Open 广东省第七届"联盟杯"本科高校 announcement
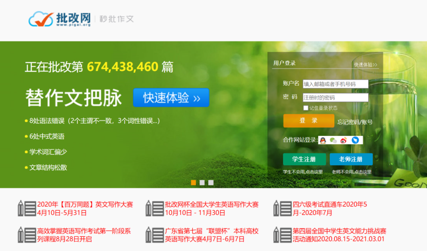 click(x=212, y=235)
